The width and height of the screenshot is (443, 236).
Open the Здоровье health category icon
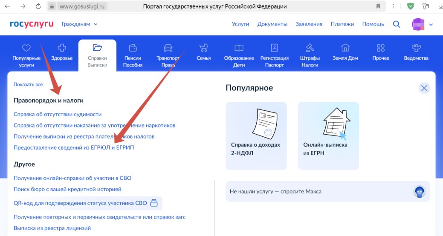click(x=62, y=48)
